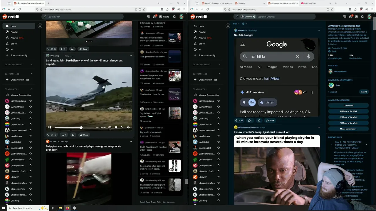Open Firefox icon on taskbar
The image size is (376, 211).
pos(68,208)
